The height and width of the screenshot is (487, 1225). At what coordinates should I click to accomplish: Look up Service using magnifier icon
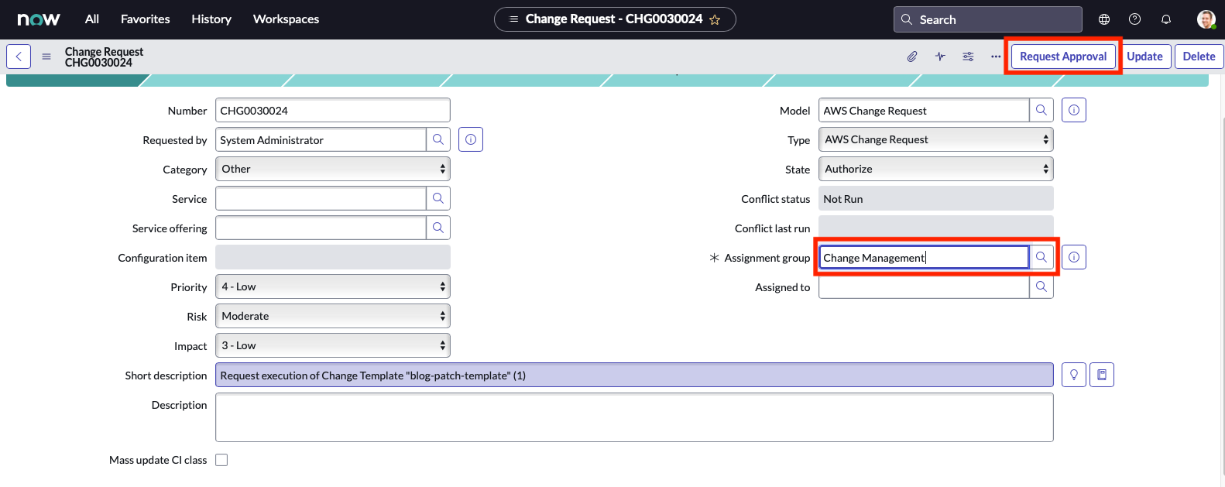tap(438, 198)
